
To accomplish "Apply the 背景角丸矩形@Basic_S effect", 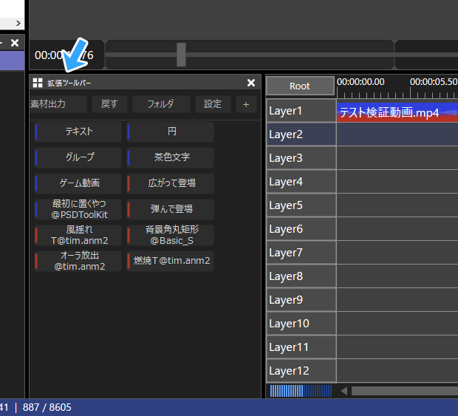I will 171,235.
